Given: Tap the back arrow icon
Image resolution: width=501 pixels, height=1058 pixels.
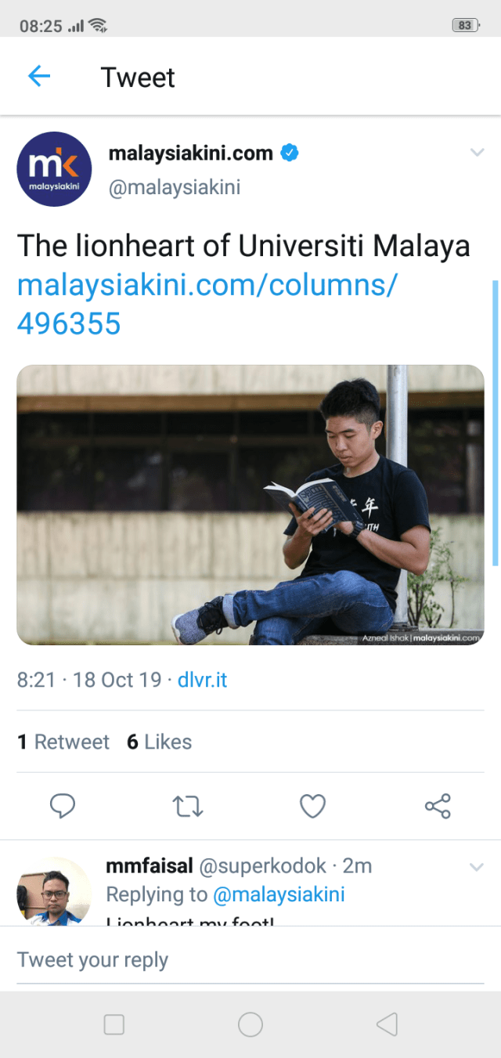Looking at the screenshot, I should pos(38,76).
